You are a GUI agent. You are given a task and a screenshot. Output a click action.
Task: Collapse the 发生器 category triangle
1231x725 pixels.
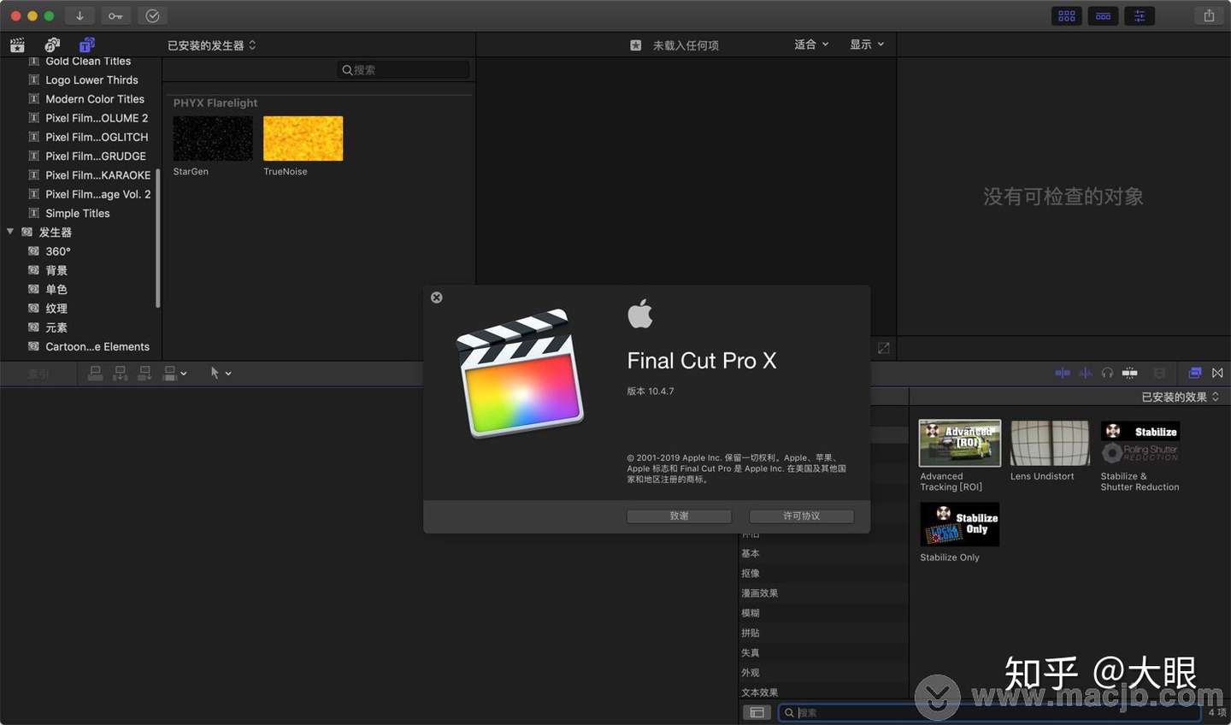(10, 232)
